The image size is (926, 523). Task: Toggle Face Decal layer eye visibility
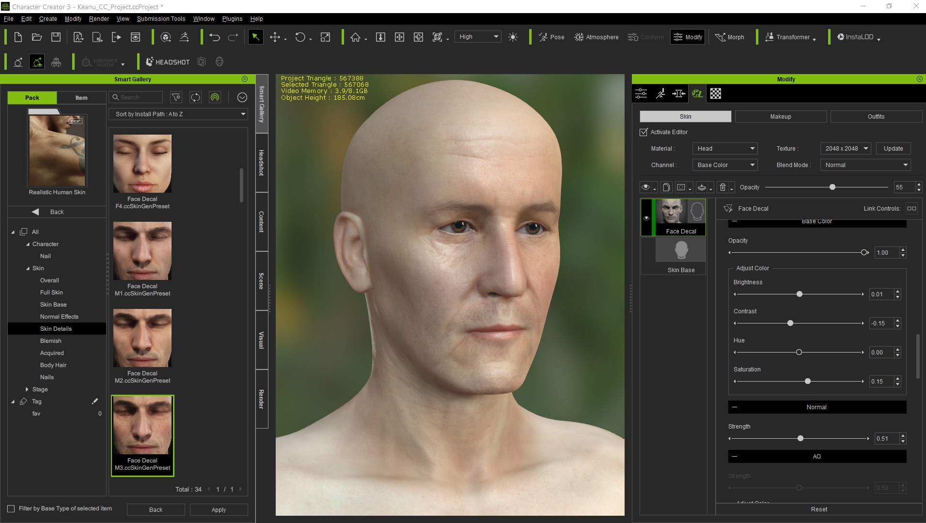pos(646,218)
